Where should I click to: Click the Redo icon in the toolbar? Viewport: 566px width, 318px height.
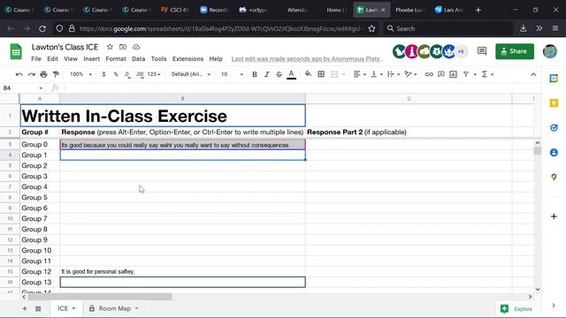click(32, 74)
